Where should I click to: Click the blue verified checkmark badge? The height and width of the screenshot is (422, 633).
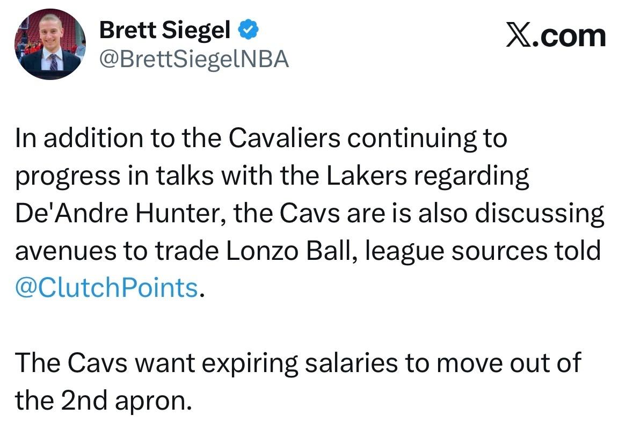click(x=248, y=32)
